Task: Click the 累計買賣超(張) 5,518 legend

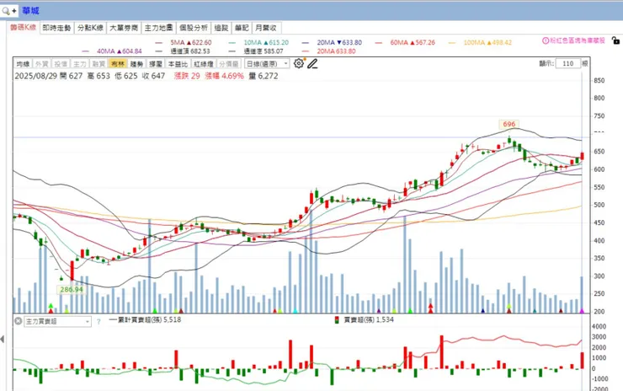Action: click(145, 320)
